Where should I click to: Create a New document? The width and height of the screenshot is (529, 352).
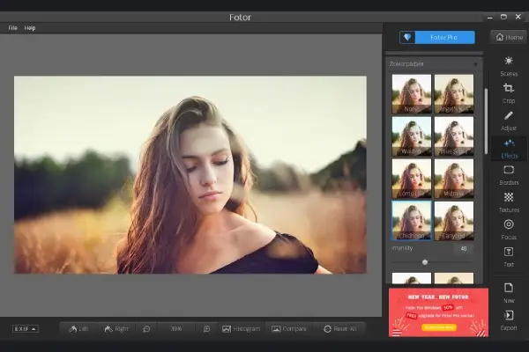tap(509, 293)
